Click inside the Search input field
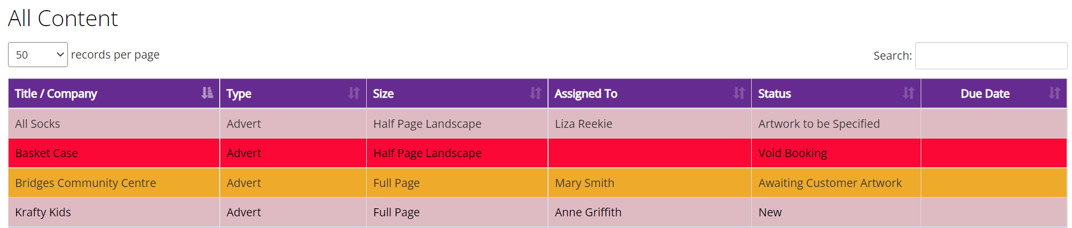The image size is (1072, 228). [x=991, y=55]
